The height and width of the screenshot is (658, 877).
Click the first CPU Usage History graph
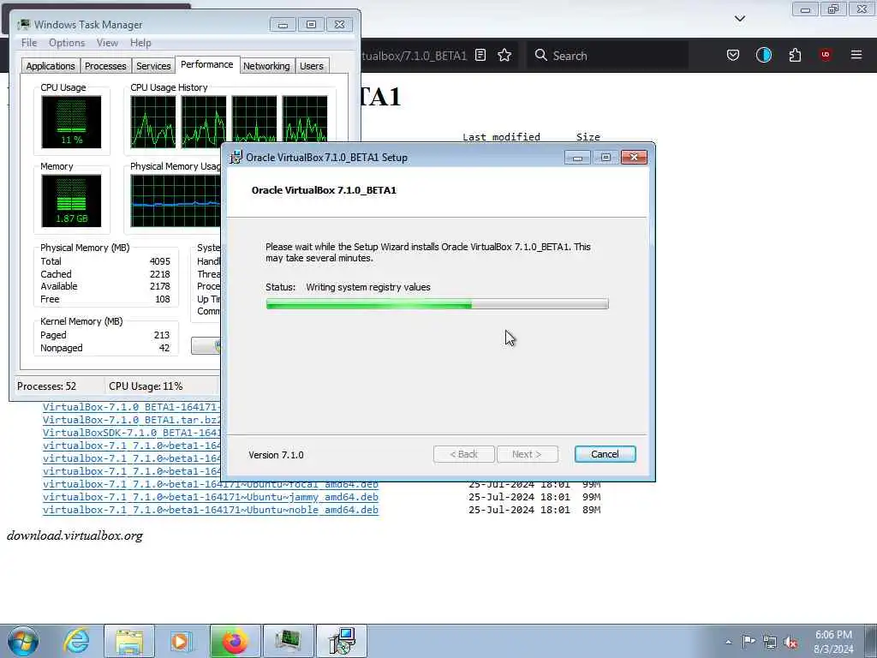click(153, 122)
